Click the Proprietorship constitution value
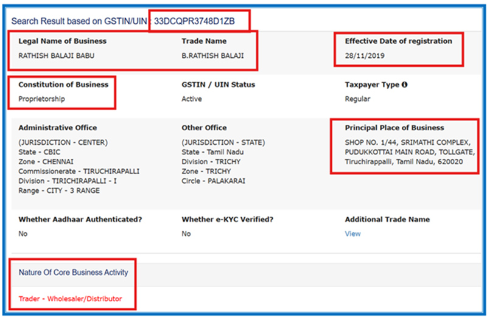Screen dimensions: 487x317 [x=41, y=99]
